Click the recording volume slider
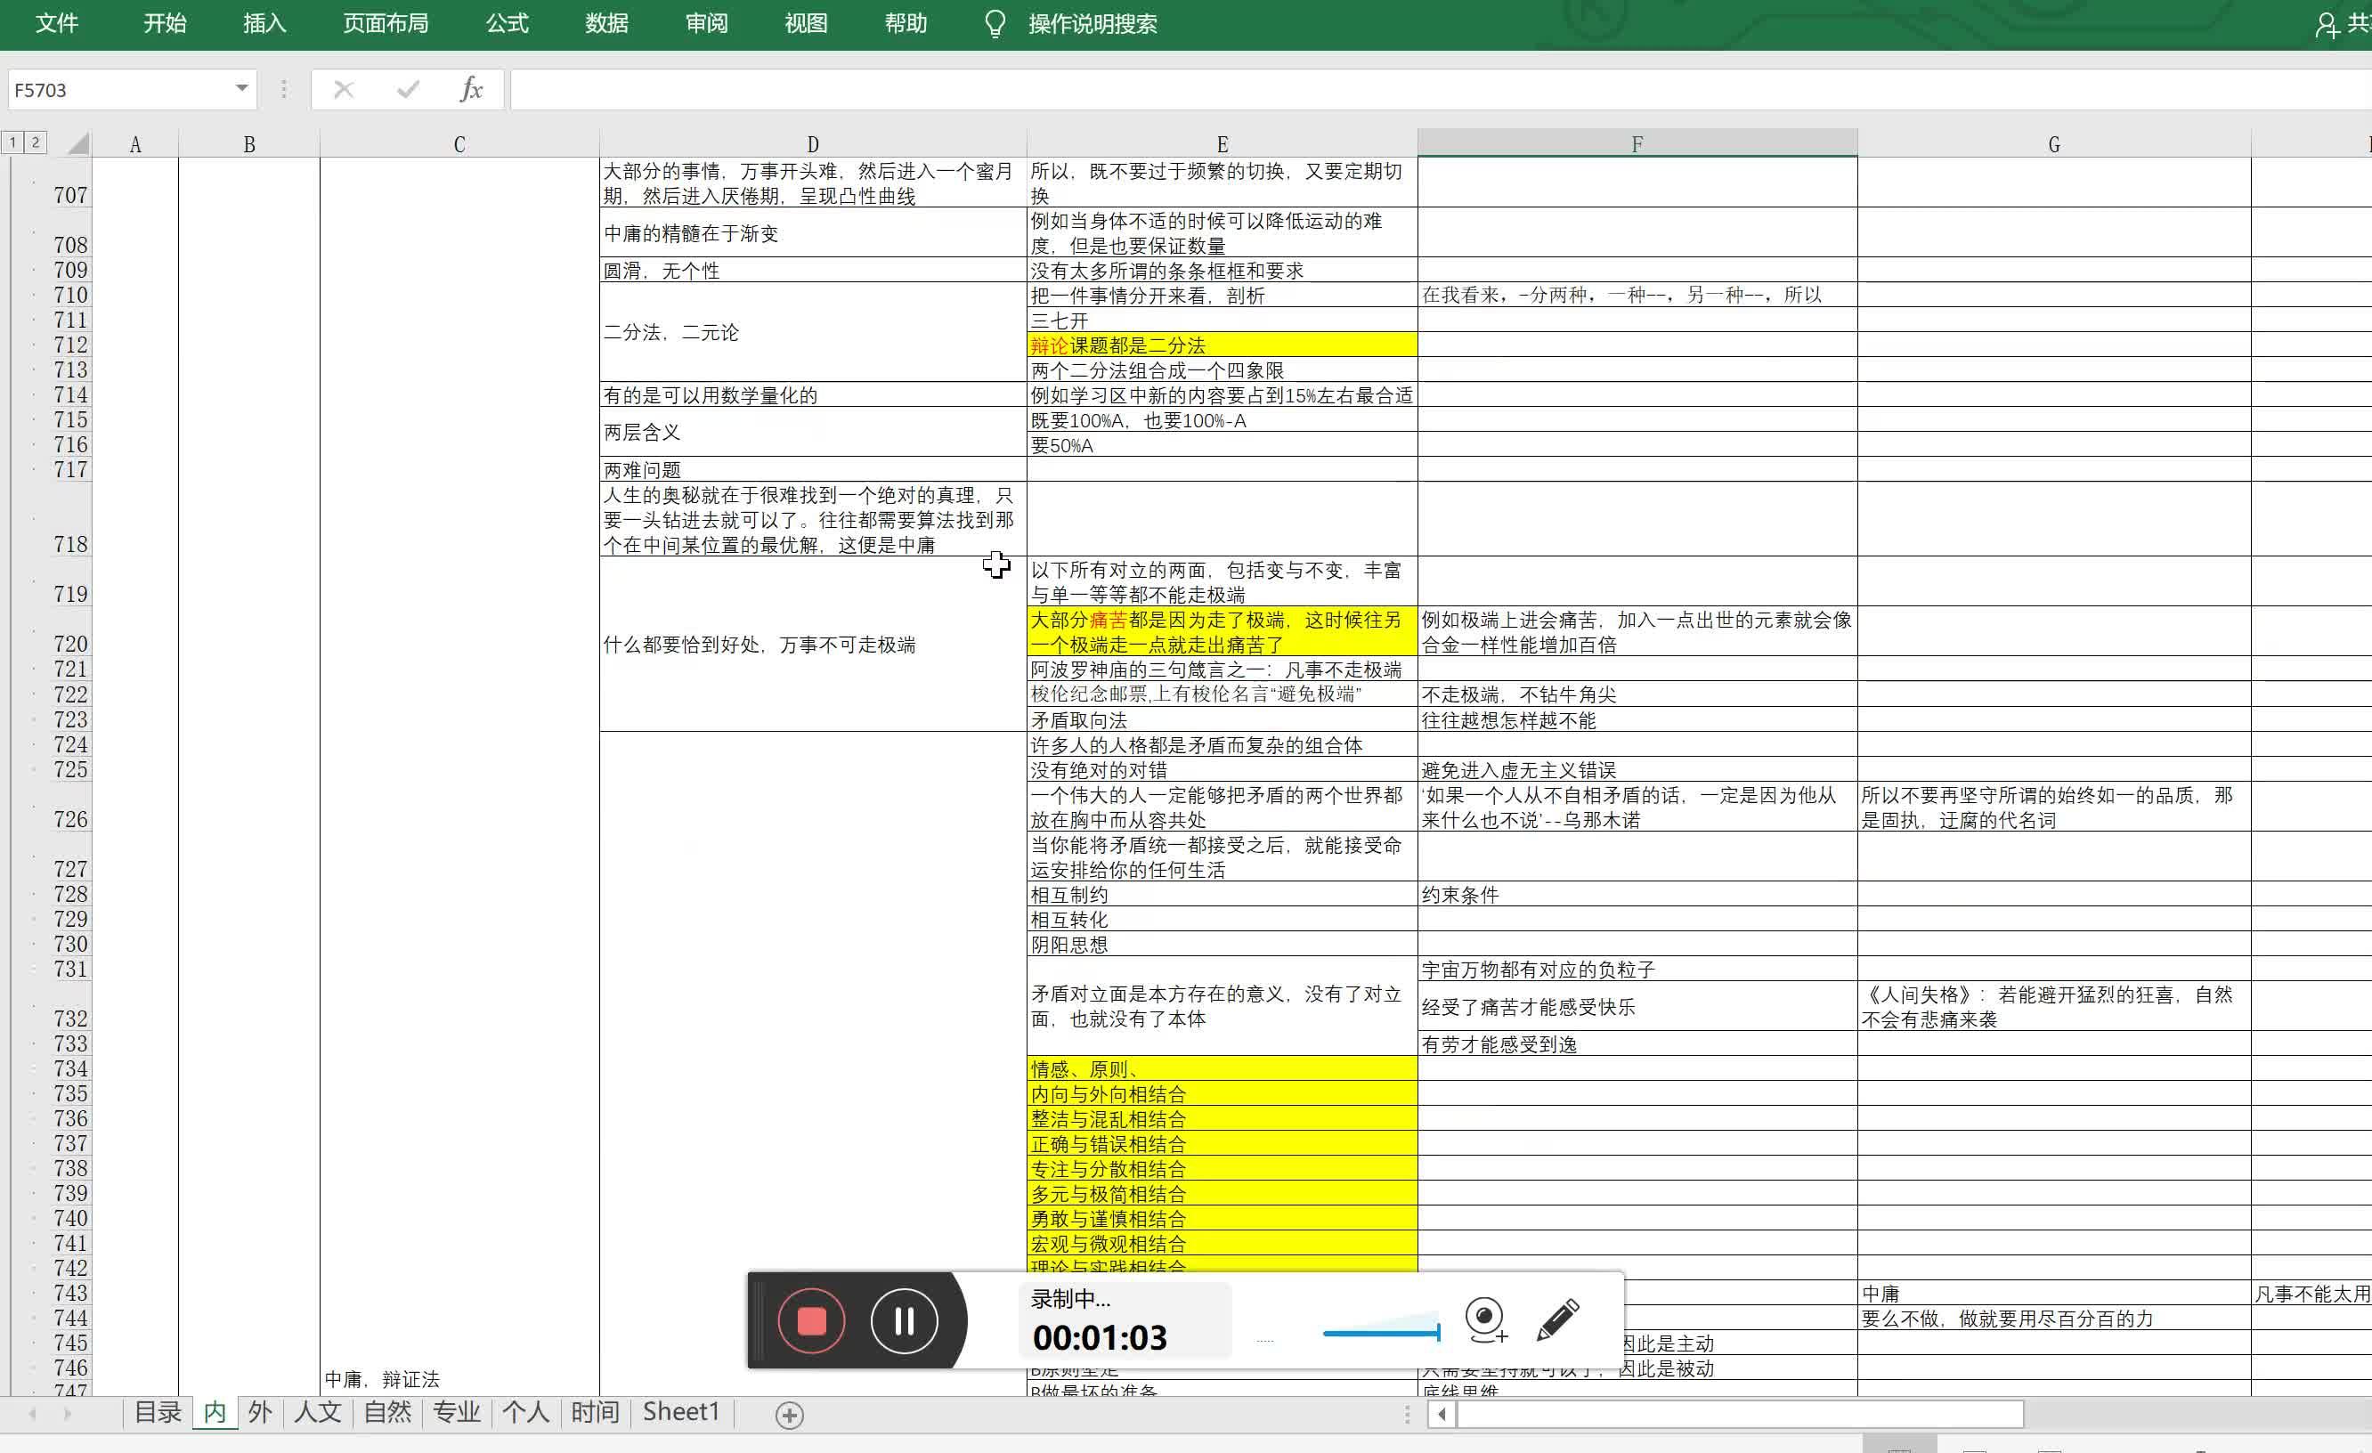This screenshot has height=1453, width=2372. coord(1381,1334)
